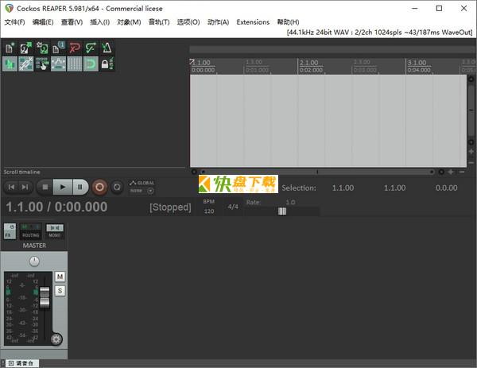
Task: Click the vertical arrange scrollbar
Action: (x=471, y=110)
